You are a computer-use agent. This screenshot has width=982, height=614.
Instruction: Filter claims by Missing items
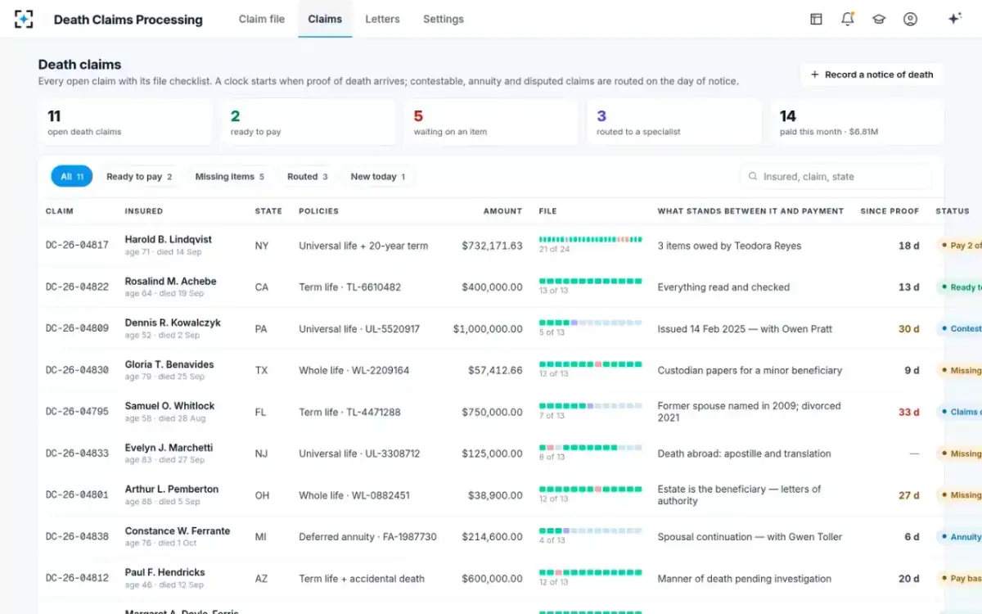[229, 176]
